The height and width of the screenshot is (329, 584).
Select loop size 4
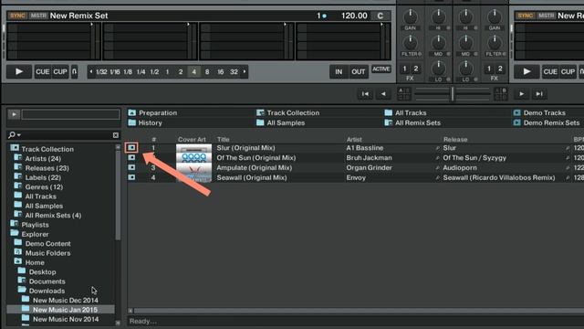(193, 72)
